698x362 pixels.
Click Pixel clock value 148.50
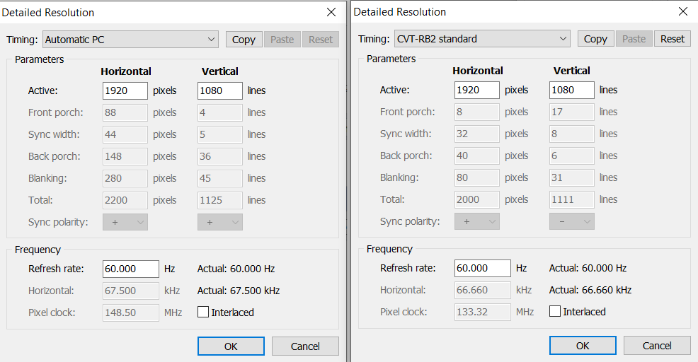coord(130,313)
